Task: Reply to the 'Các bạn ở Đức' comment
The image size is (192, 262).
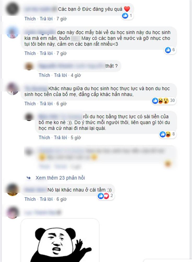Action: (46, 19)
